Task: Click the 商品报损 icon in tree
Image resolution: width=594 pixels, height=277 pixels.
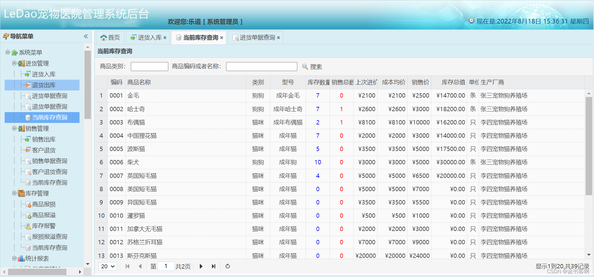Action: click(28, 204)
